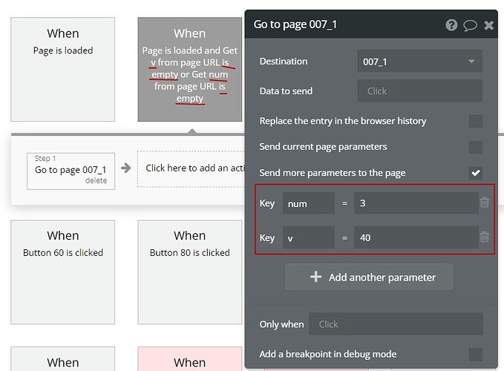Open Step 1 Go to page 007_1 action

[x=71, y=171]
